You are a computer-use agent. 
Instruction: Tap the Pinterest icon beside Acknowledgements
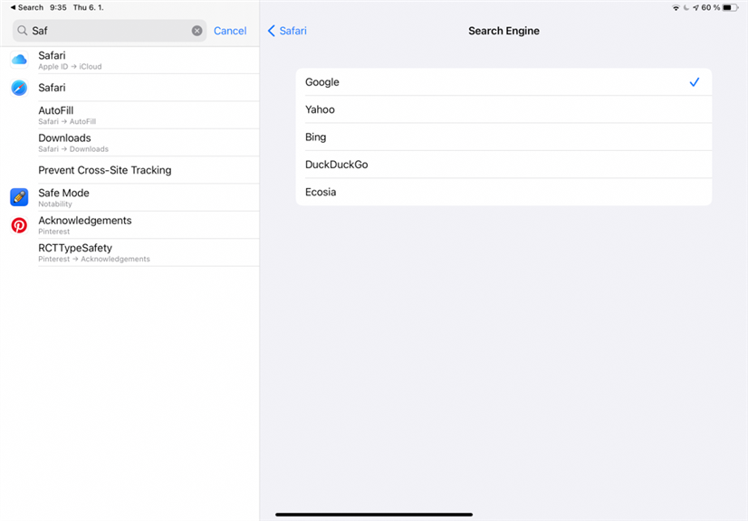pos(19,225)
